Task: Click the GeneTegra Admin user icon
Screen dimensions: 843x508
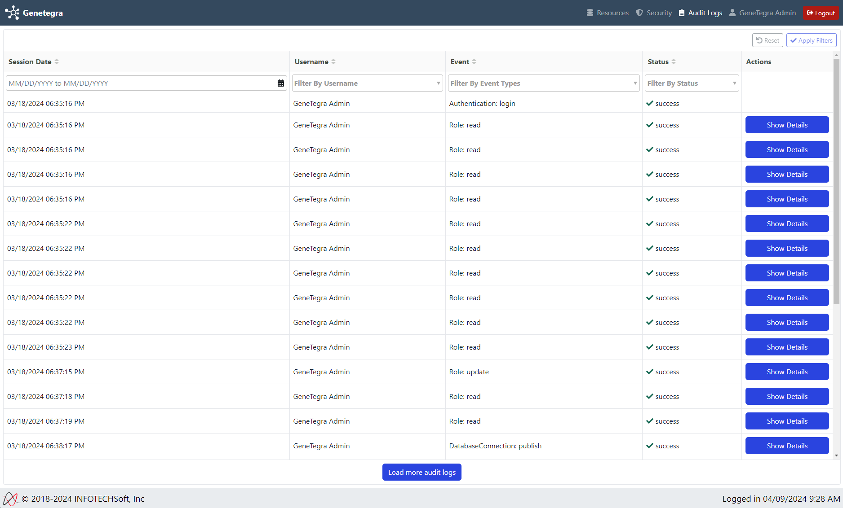Action: [732, 13]
